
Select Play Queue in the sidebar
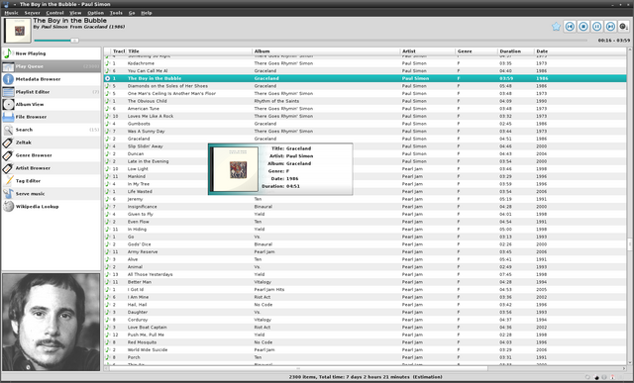(51, 66)
